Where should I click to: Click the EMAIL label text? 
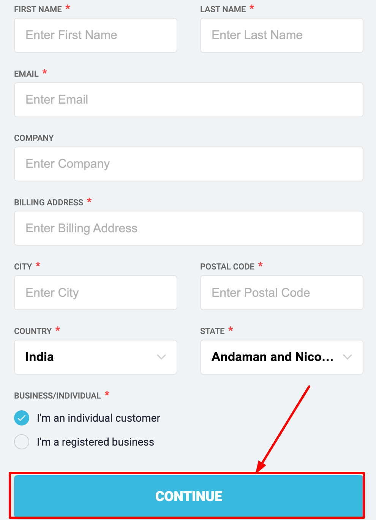26,74
